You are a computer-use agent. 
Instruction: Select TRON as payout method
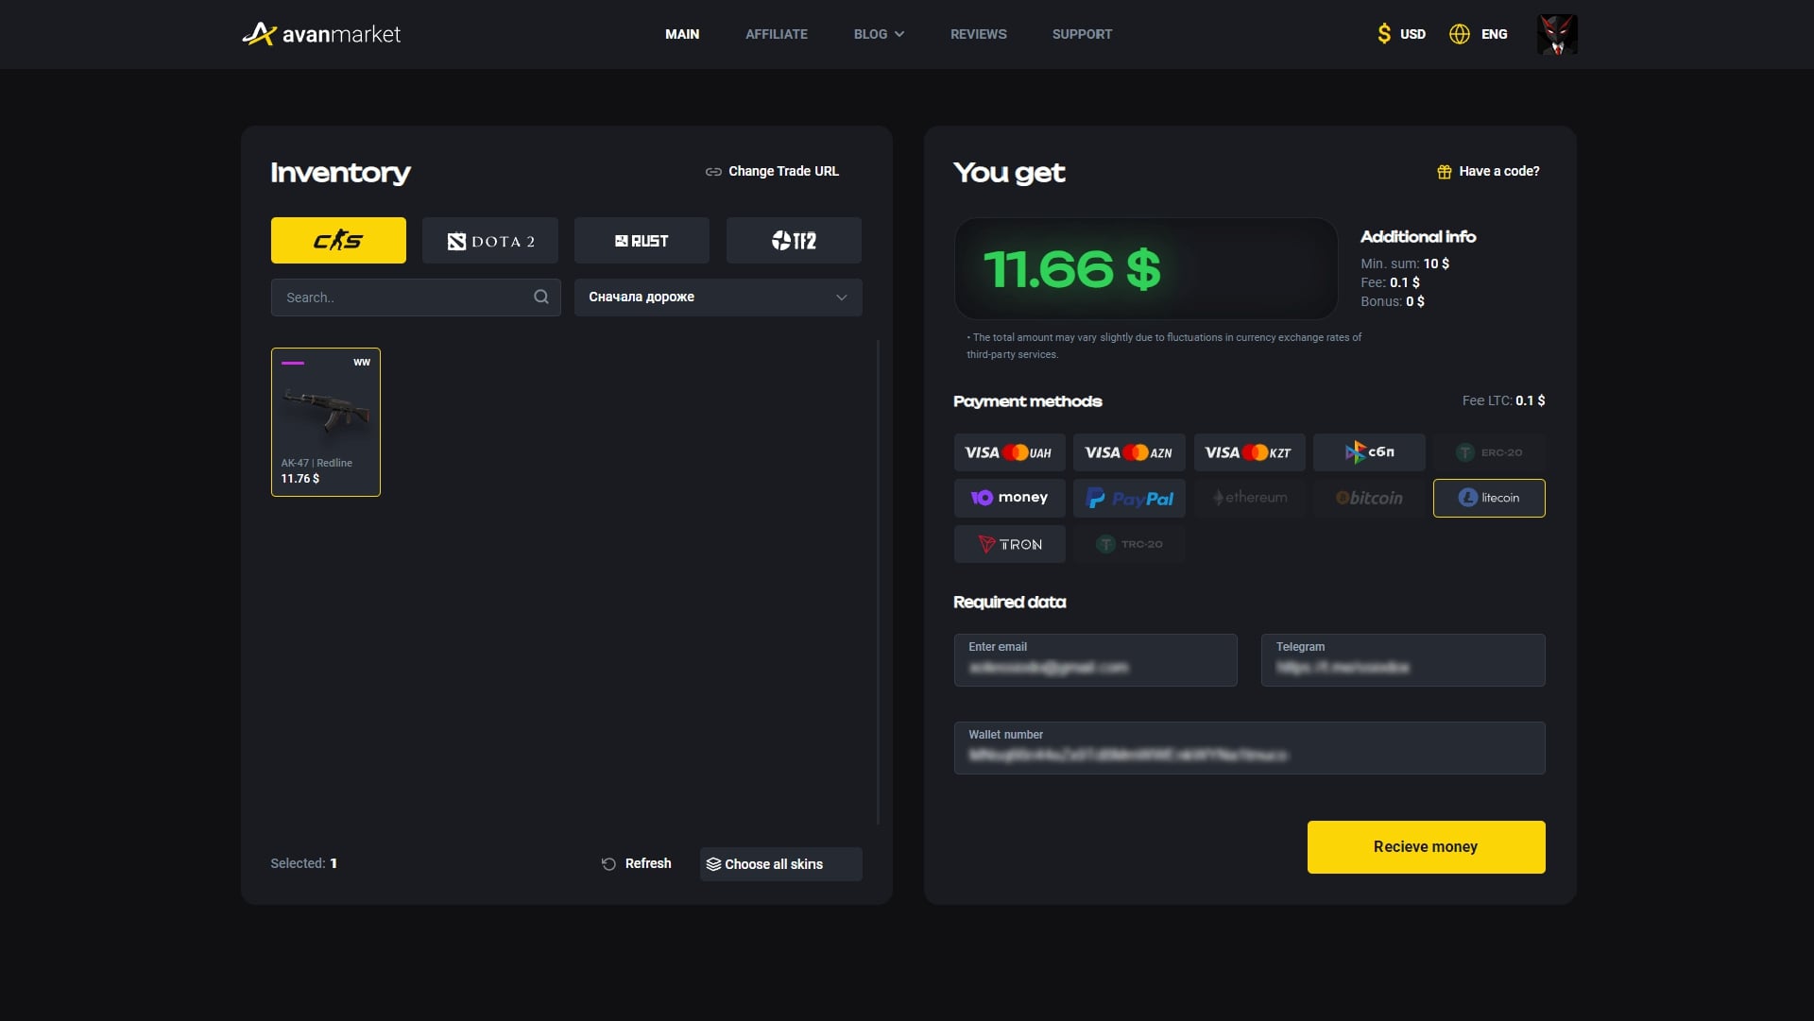[x=1009, y=544]
